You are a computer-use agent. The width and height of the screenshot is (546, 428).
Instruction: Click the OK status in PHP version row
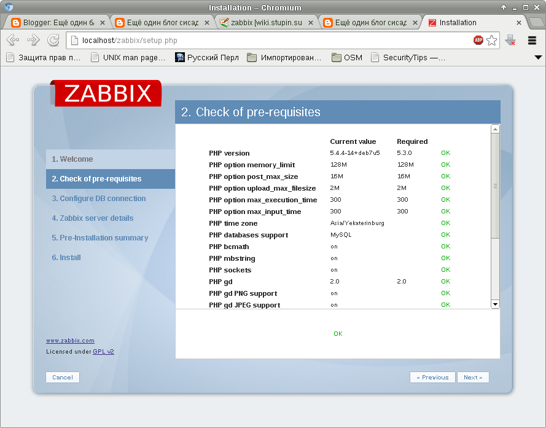pyautogui.click(x=445, y=153)
